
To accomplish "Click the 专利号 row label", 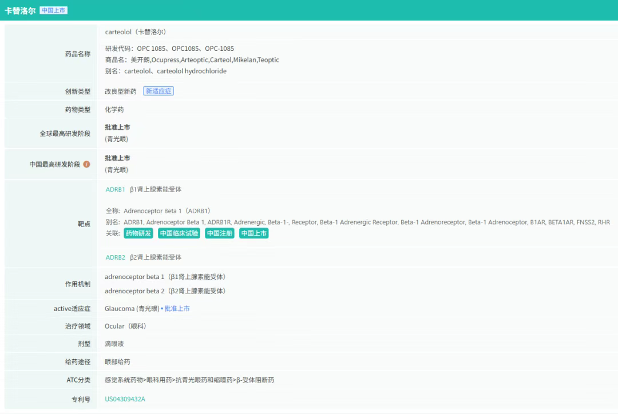I will 81,400.
